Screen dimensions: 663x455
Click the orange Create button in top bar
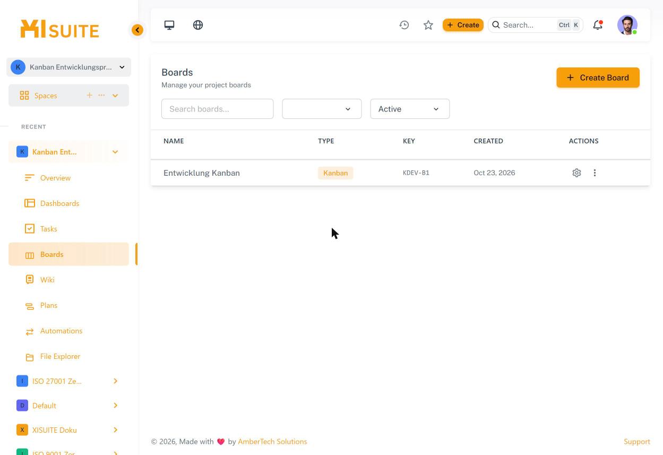click(463, 25)
